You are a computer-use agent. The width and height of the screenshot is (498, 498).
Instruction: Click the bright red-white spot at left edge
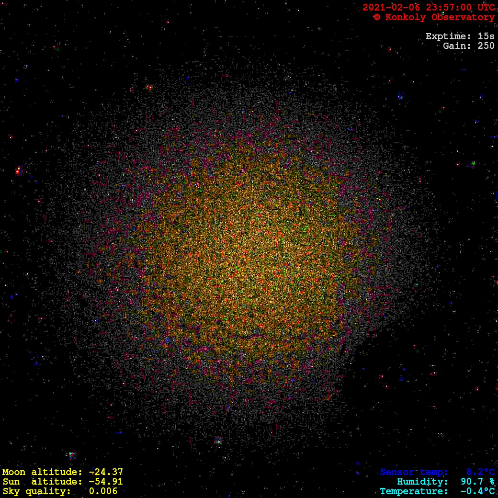(x=18, y=170)
